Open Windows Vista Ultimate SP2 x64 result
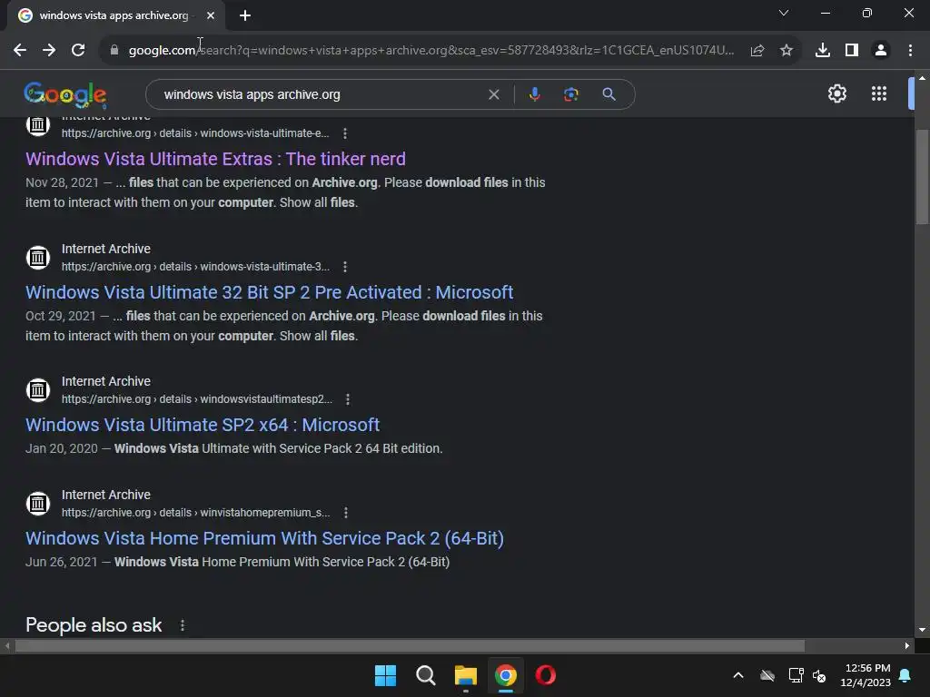 pyautogui.click(x=203, y=425)
